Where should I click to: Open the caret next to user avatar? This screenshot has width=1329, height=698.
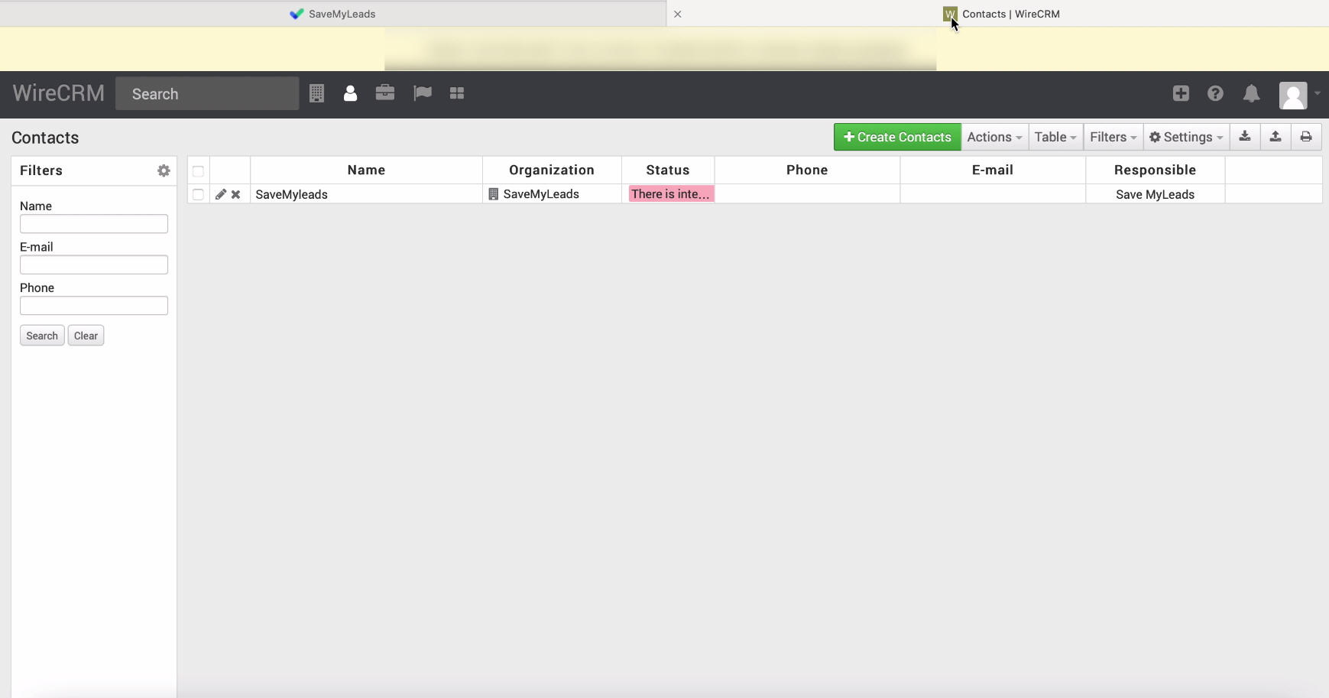pyautogui.click(x=1318, y=93)
